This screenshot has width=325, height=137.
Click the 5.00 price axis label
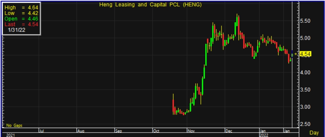coord(305,38)
